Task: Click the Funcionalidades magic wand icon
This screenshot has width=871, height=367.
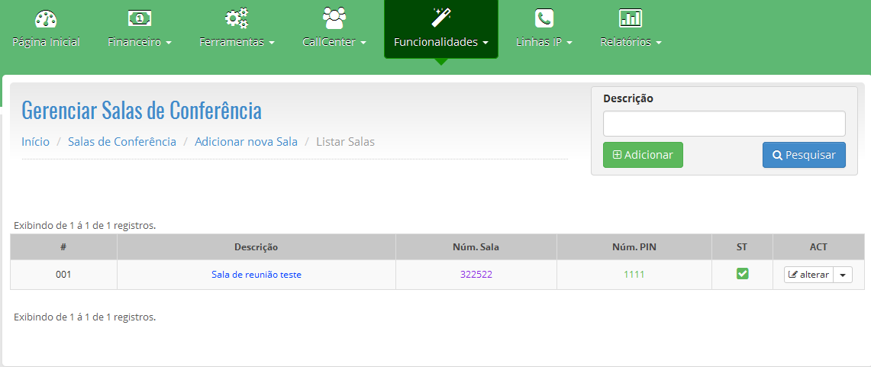Action: tap(440, 18)
